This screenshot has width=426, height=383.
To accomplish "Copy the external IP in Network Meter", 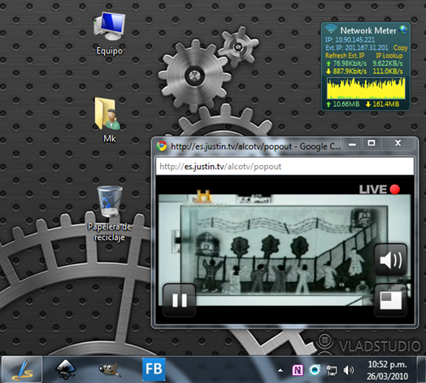I will point(401,48).
